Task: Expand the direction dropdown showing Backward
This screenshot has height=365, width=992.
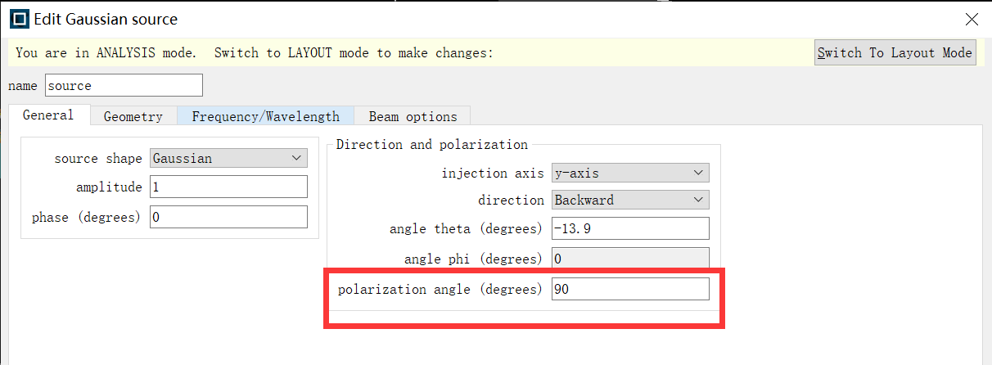Action: 630,200
